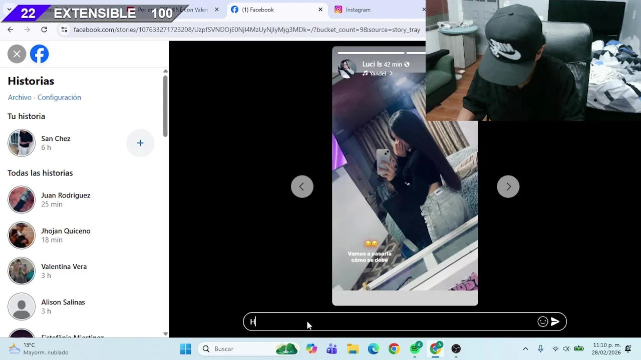
Task: Go to the next story
Action: point(508,186)
